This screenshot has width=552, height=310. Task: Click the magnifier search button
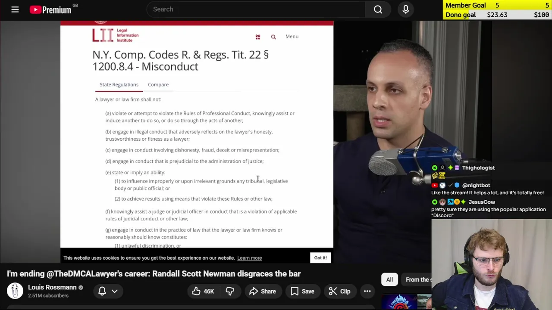(378, 9)
